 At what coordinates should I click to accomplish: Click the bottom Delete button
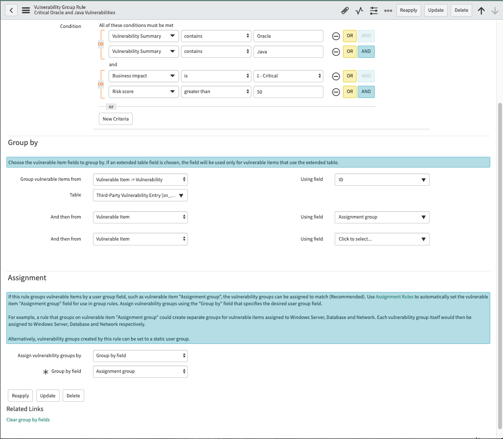[73, 396]
